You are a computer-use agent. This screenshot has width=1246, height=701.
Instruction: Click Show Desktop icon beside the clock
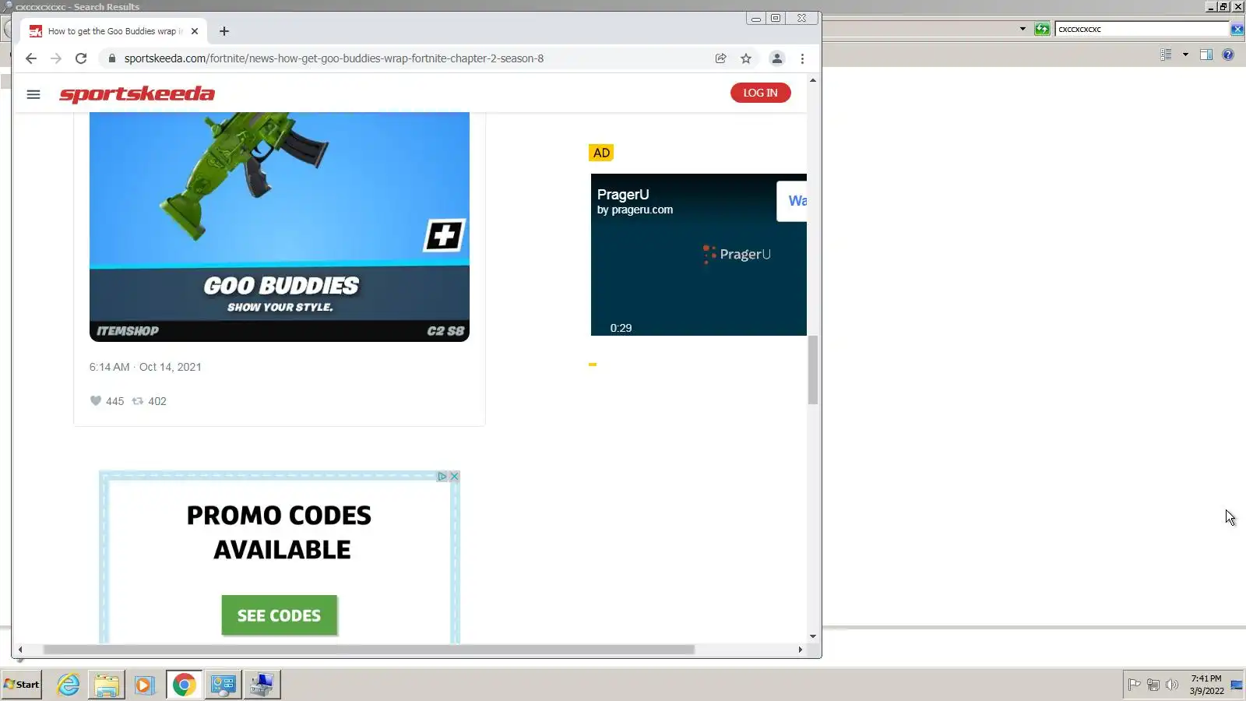pyautogui.click(x=1237, y=685)
